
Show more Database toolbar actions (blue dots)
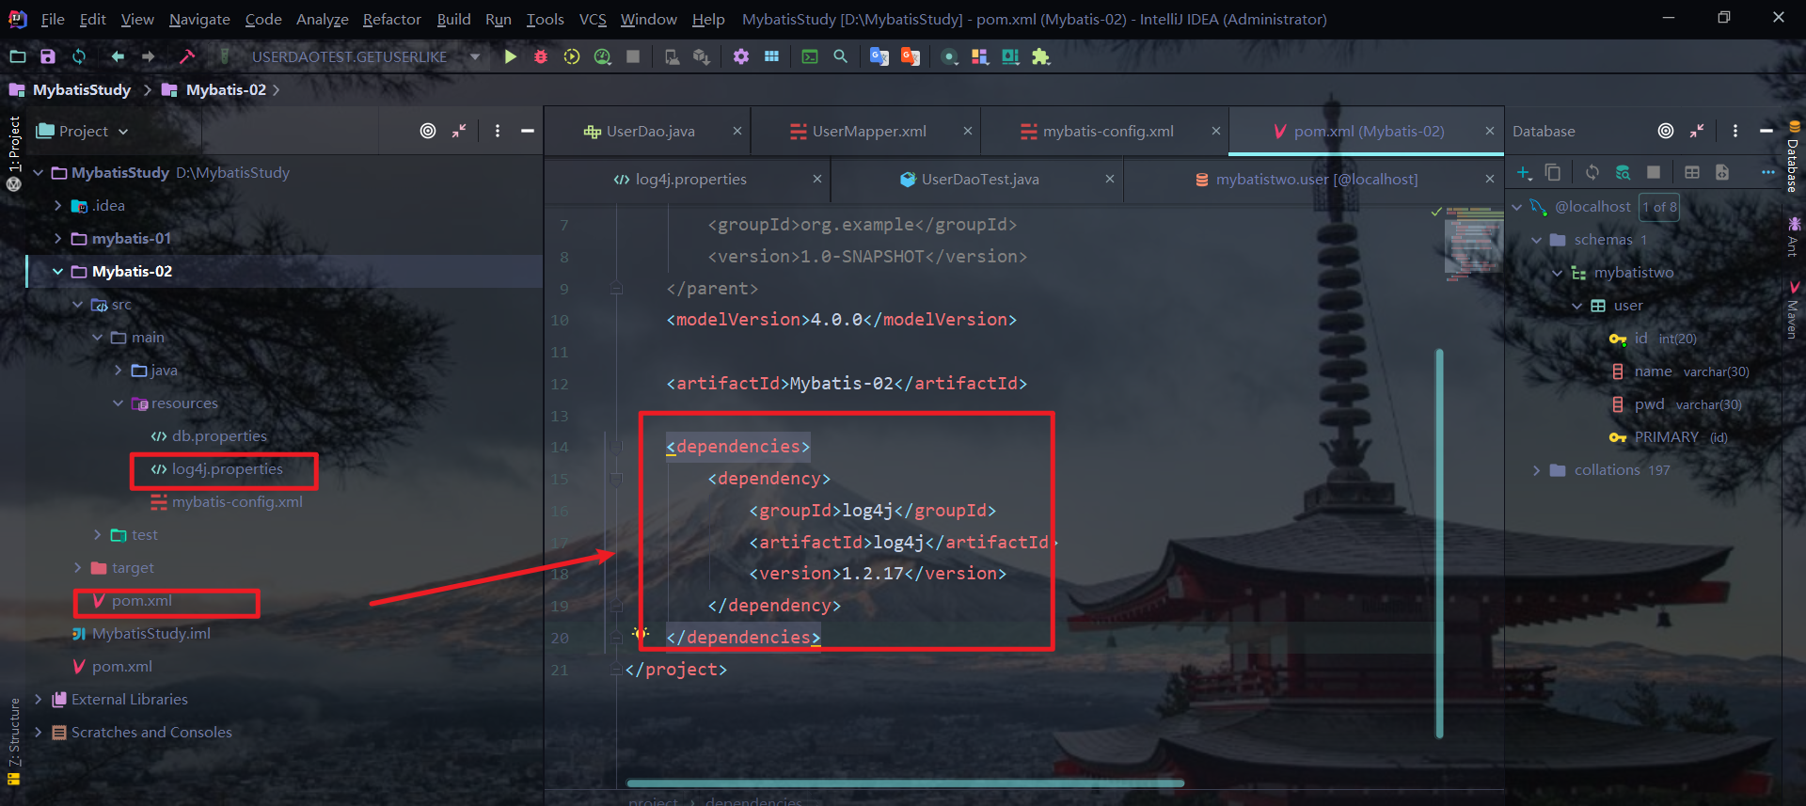1768,172
